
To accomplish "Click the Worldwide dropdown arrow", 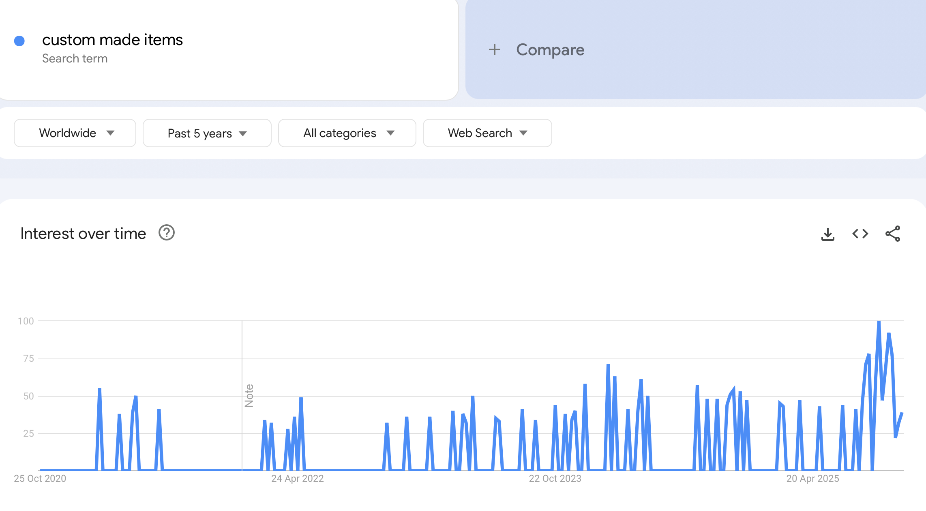I will coord(111,133).
